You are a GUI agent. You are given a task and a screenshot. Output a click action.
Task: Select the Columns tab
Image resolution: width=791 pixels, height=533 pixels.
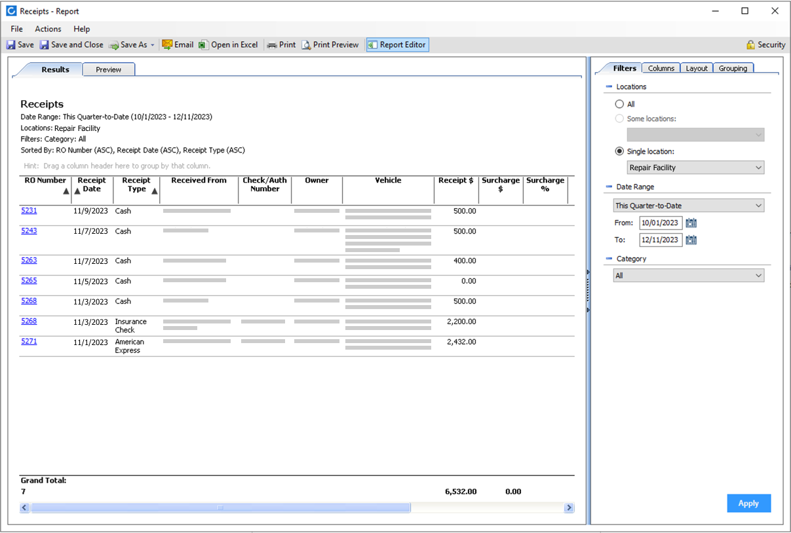[x=661, y=68]
